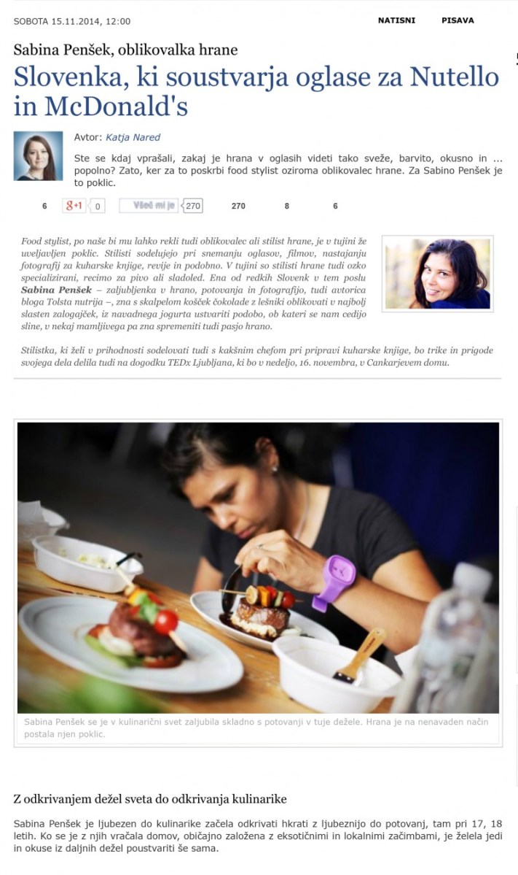Open the PISAVA font option
This screenshot has width=518, height=875.
[x=458, y=20]
